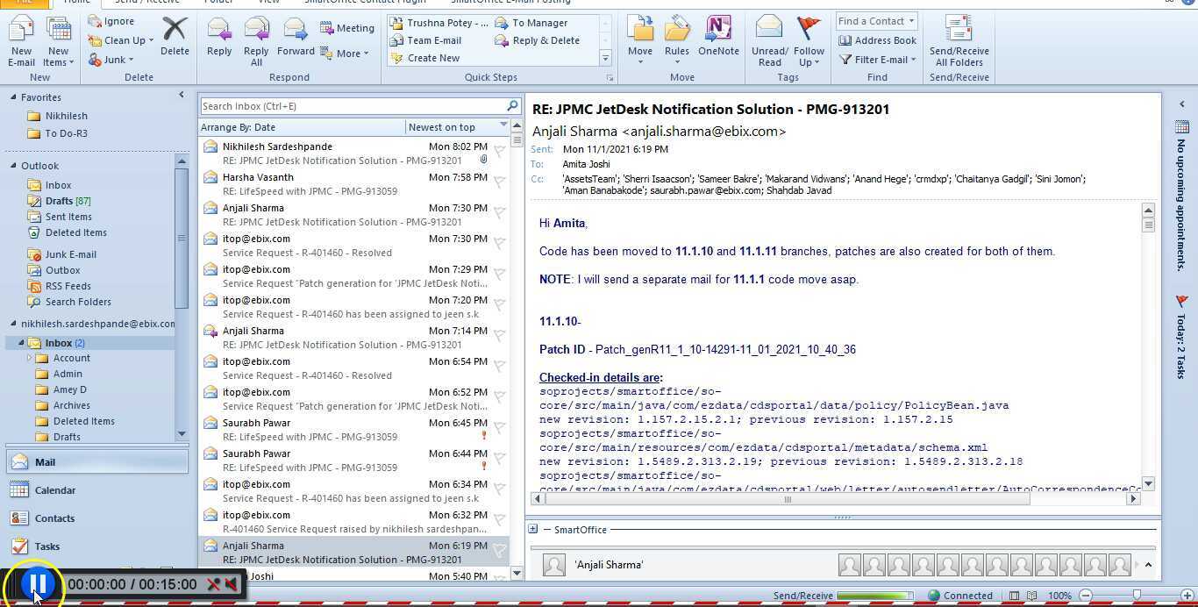1198x607 pixels.
Task: Reply to the current message
Action: click(219, 39)
